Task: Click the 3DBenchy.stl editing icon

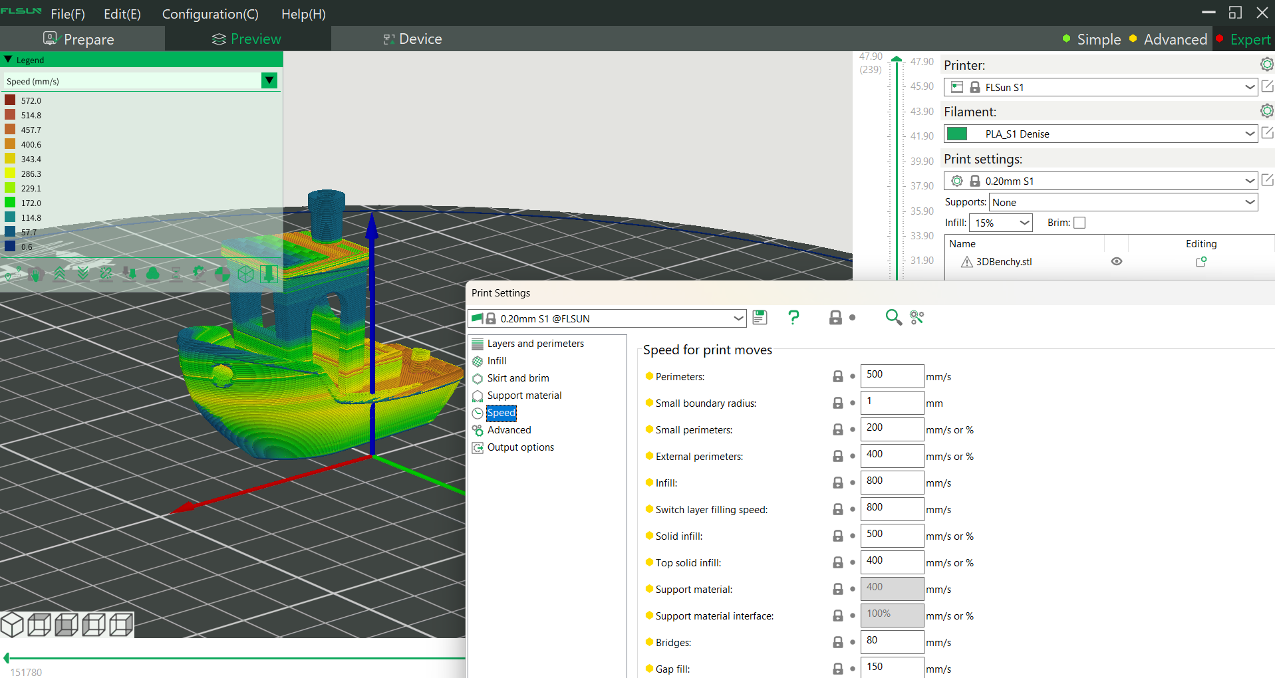Action: 1201,262
